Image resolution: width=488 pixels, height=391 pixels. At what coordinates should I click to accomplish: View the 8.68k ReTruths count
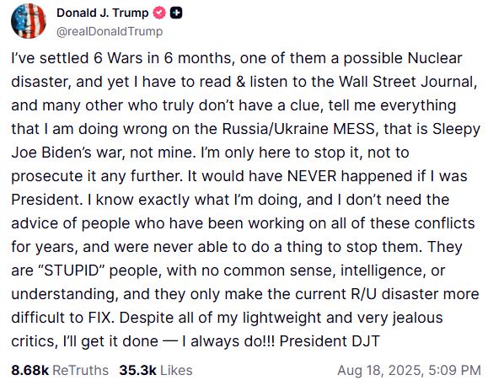(29, 370)
